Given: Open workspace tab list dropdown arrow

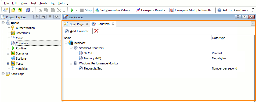Looking at the screenshot, I should click(253, 24).
